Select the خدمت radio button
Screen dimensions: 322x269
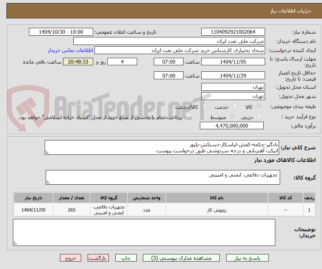[x=235, y=106]
